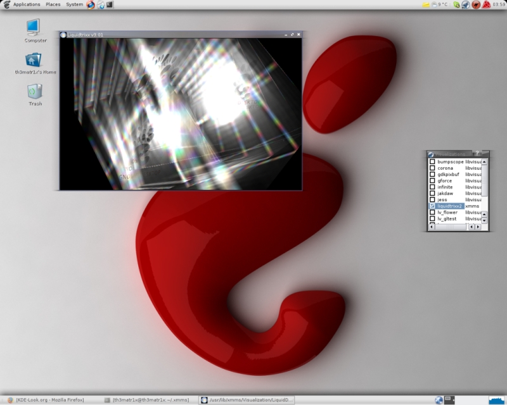The height and width of the screenshot is (405, 507).
Task: Open the System menu
Action: pyautogui.click(x=74, y=4)
